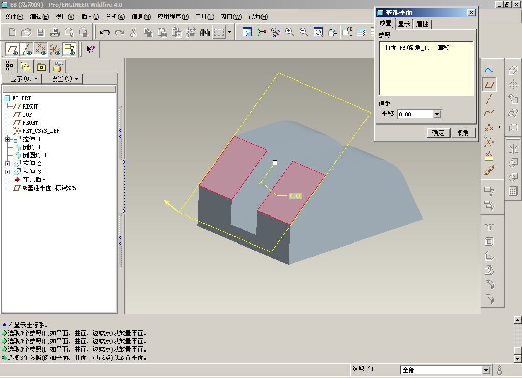The image size is (522, 378).
Task: Select the Coordinate System tool in right toolbar
Action: pyautogui.click(x=489, y=142)
